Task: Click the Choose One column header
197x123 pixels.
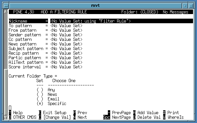Action: pyautogui.click(x=64, y=80)
